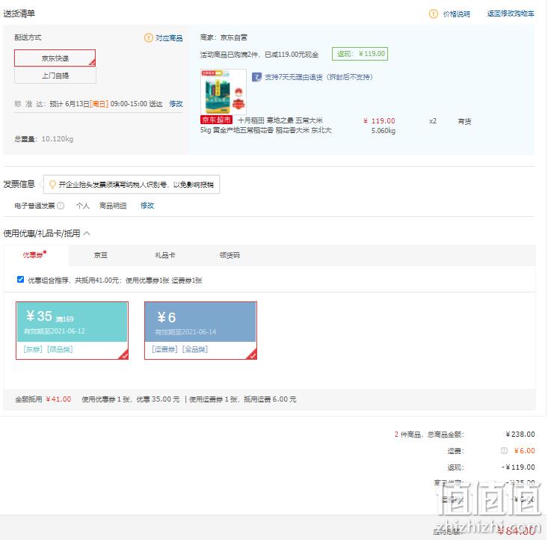548x540 pixels.
Task: Switch to the 优惠券 tab
Action: (36, 255)
